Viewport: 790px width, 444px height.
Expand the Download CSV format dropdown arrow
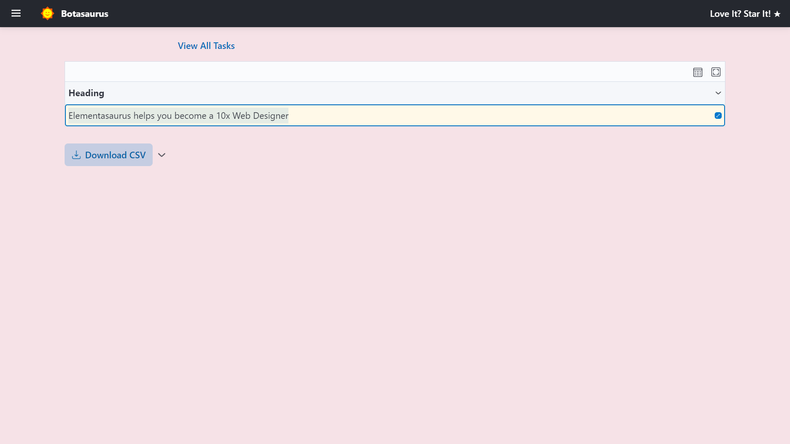pos(161,155)
